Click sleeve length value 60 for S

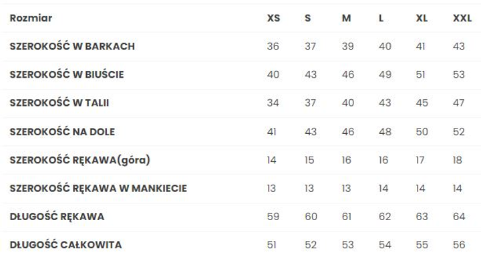311,217
